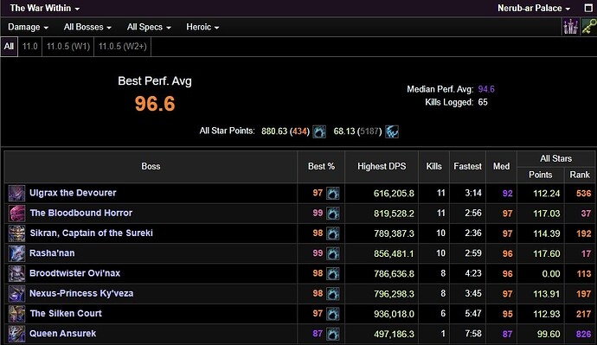Sort by Highest DPS column header
Screen dimensions: 597x345
click(x=382, y=167)
